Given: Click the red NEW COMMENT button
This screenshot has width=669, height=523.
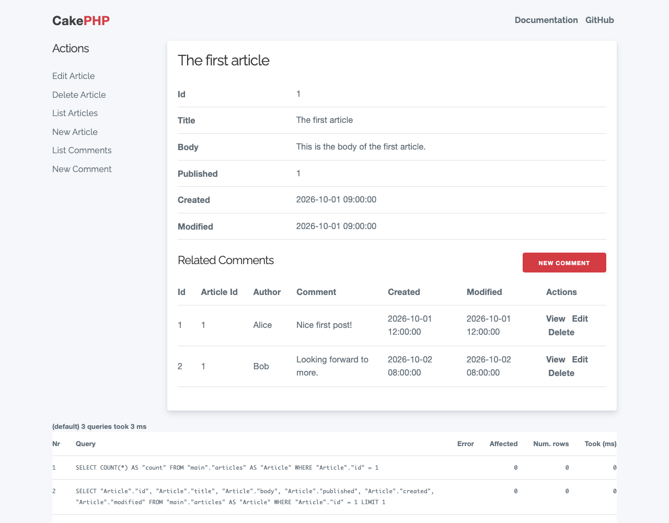Looking at the screenshot, I should pos(564,263).
